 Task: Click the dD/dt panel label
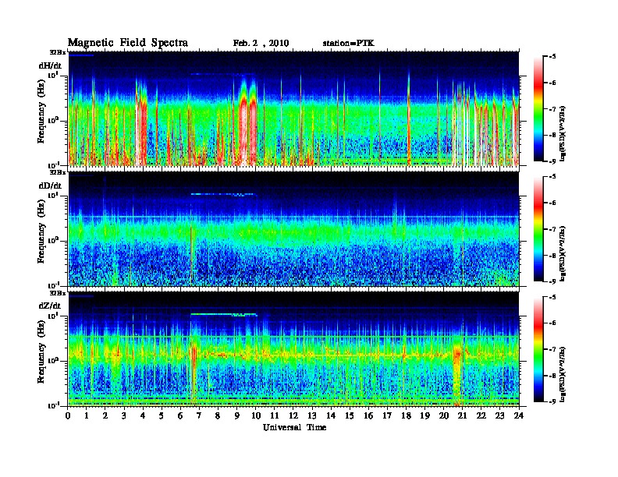point(50,185)
